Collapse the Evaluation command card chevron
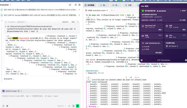This screenshot has width=187, height=108. [x=26, y=22]
